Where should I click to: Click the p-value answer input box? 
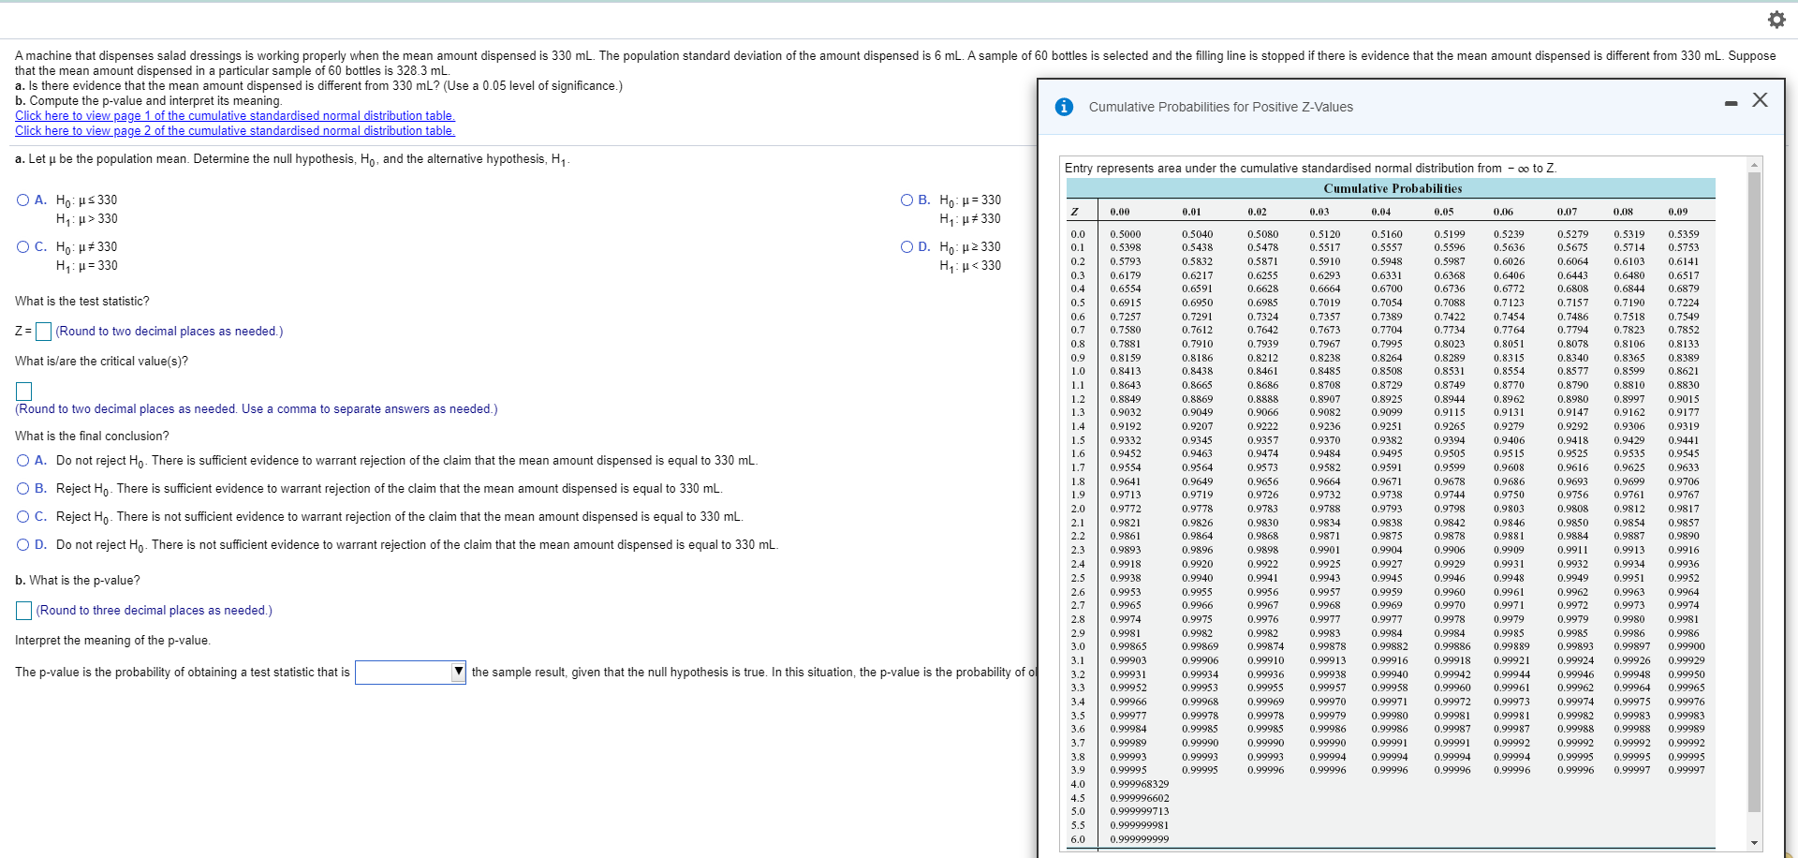point(24,611)
